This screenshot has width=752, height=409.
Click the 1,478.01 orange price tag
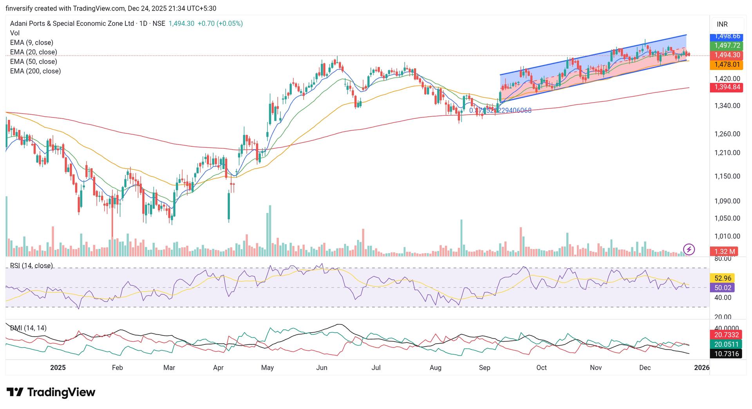pyautogui.click(x=727, y=65)
